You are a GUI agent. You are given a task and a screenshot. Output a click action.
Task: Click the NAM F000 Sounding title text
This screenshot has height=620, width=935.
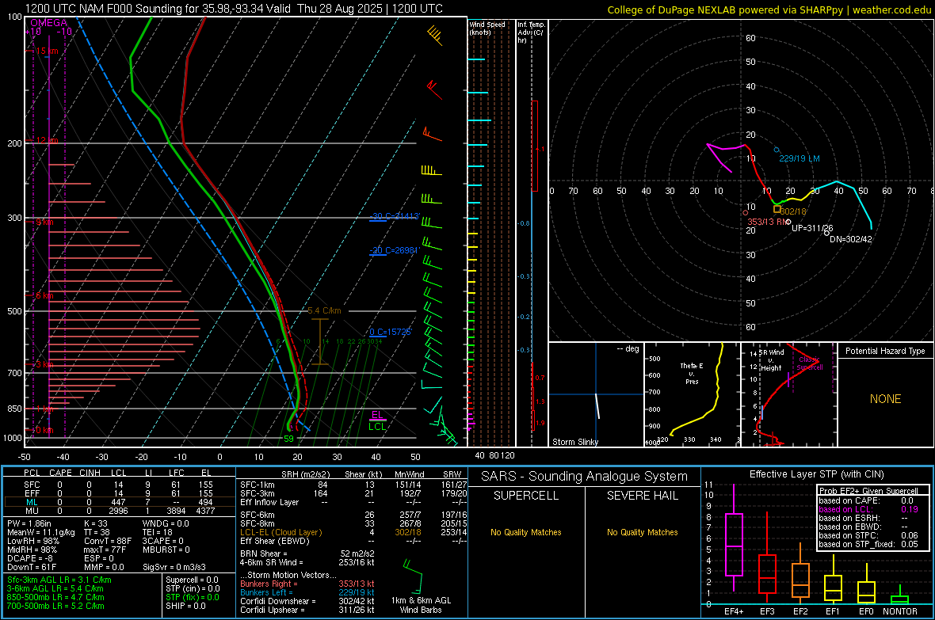[x=234, y=9]
